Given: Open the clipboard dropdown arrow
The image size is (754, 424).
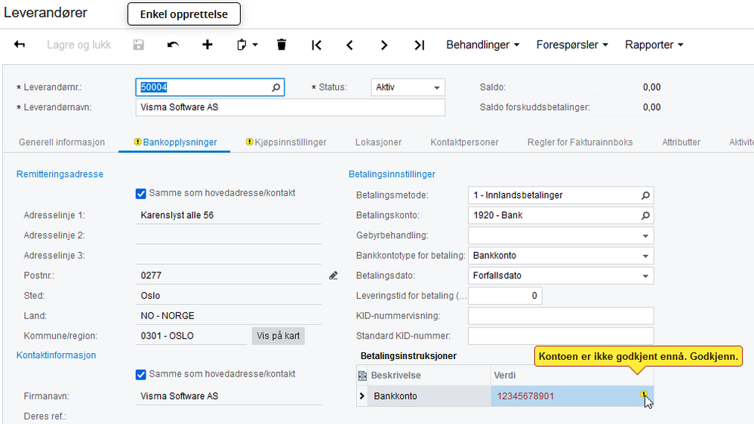Looking at the screenshot, I should tap(255, 45).
